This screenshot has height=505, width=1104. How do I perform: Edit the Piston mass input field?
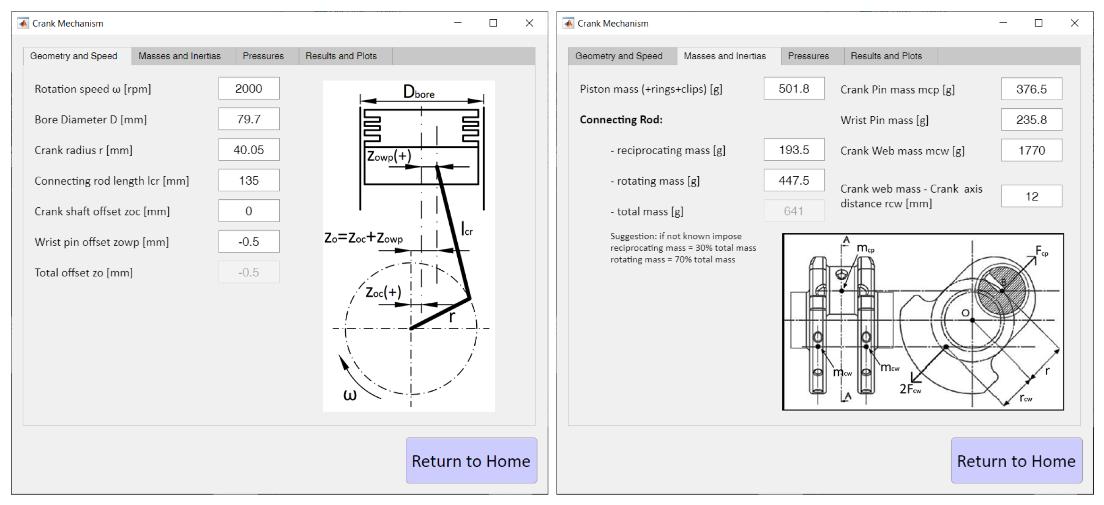[x=794, y=89]
